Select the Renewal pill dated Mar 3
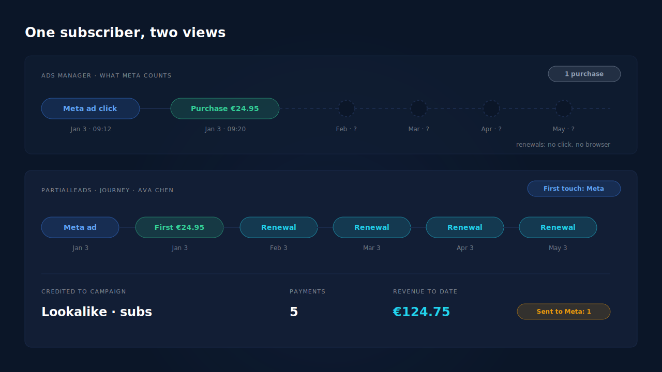Viewport: 662px width, 372px height. pyautogui.click(x=372, y=227)
